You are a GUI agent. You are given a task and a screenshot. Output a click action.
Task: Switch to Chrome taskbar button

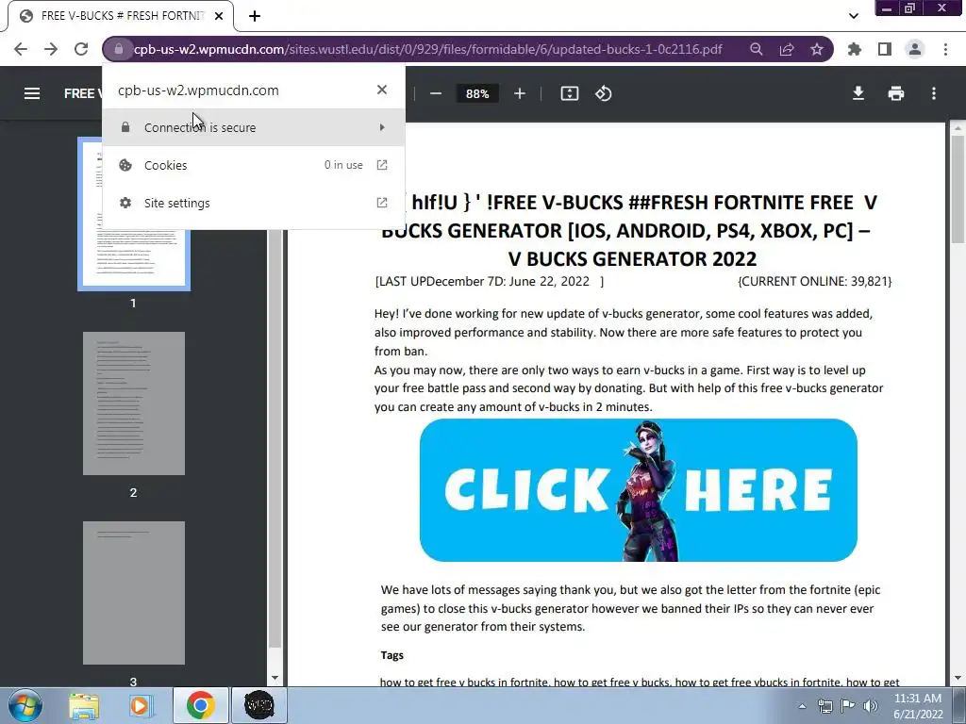tap(201, 705)
